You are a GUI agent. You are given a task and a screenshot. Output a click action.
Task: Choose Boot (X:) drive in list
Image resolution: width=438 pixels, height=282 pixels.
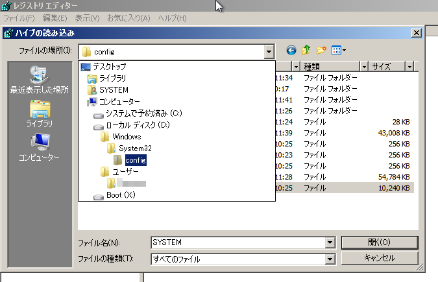point(120,195)
